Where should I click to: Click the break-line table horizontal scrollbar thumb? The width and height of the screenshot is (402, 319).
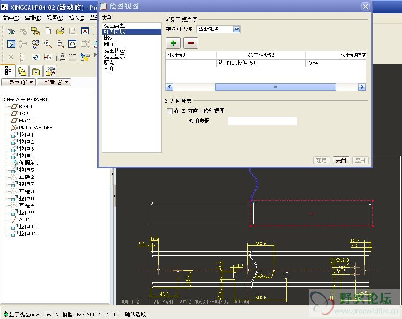pyautogui.click(x=276, y=87)
